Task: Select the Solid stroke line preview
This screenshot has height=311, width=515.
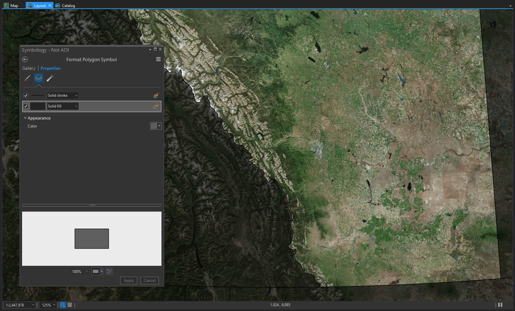Action: pyautogui.click(x=38, y=95)
